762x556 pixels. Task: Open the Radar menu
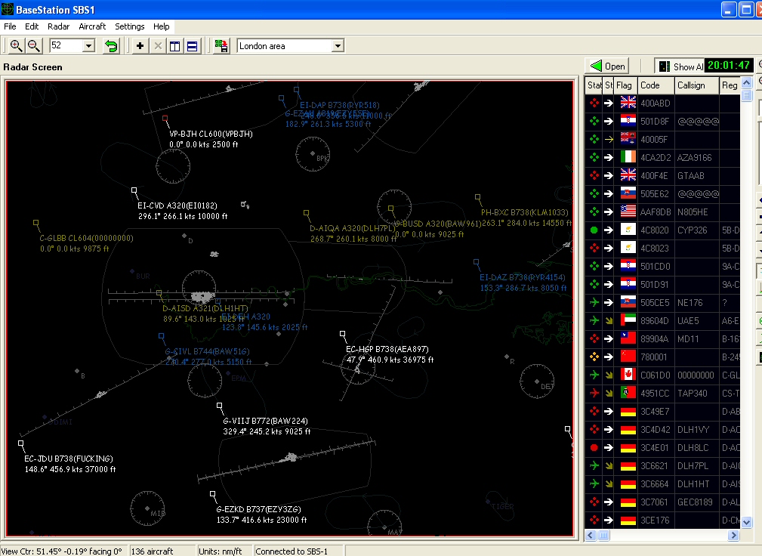click(58, 26)
